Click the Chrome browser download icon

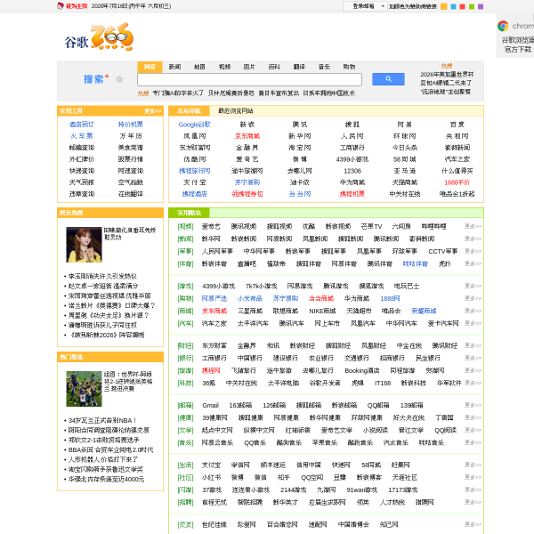(x=503, y=26)
